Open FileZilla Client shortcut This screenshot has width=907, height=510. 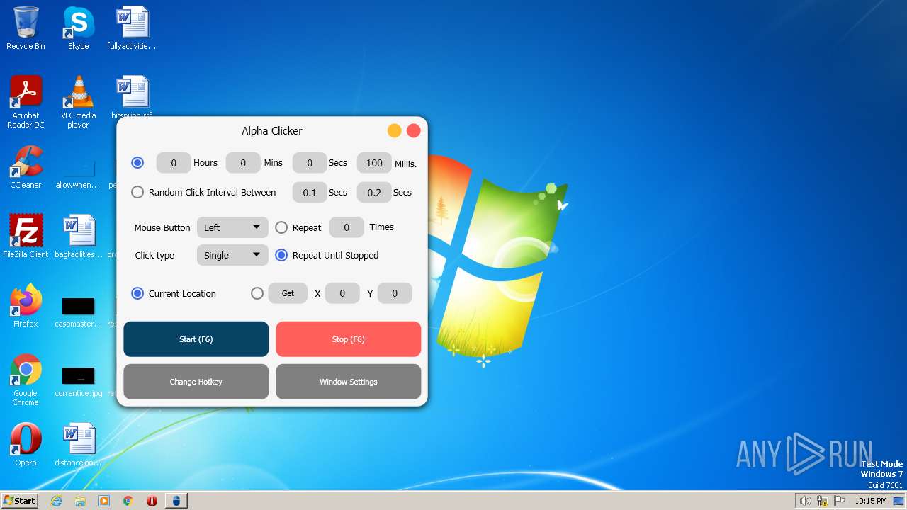pyautogui.click(x=26, y=237)
